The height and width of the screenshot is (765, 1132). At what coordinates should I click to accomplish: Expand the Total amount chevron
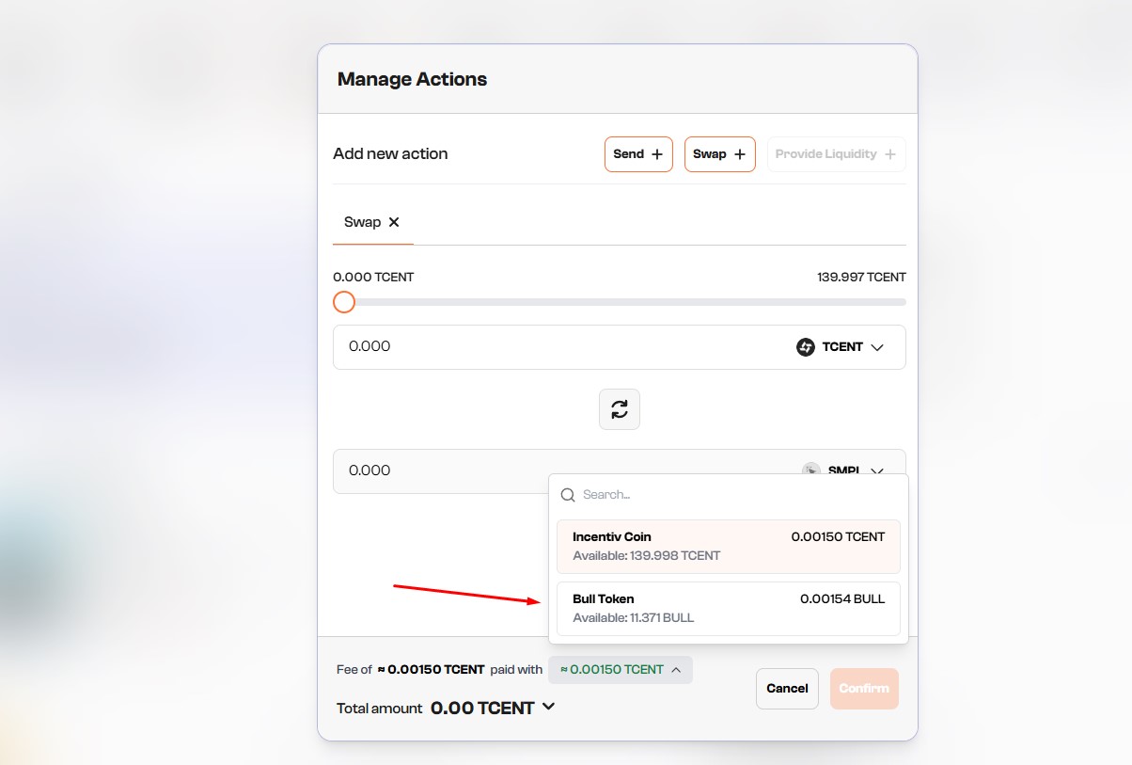[x=548, y=707]
